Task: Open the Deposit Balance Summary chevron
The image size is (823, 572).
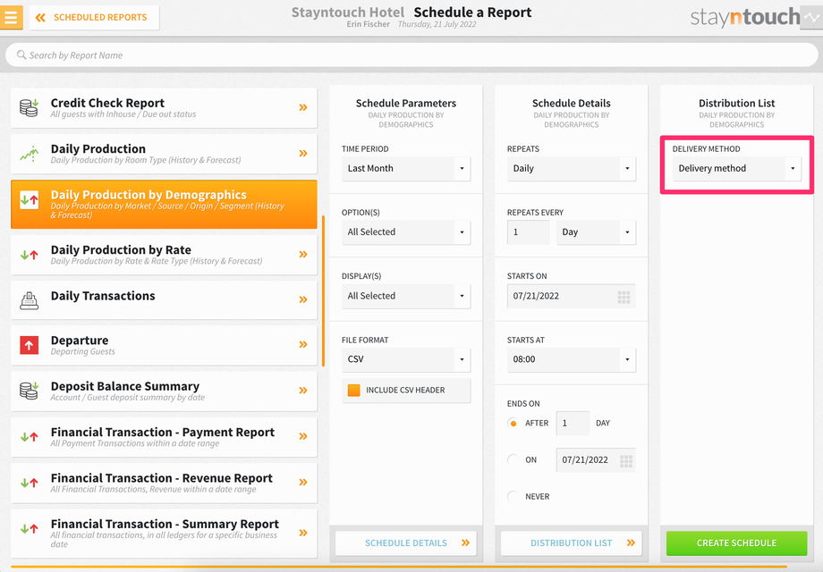Action: (x=303, y=390)
